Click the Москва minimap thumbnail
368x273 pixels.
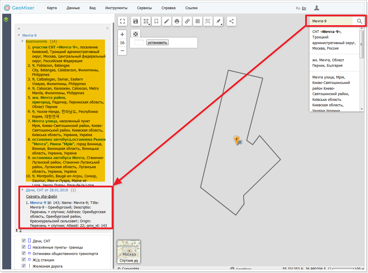[129, 252]
